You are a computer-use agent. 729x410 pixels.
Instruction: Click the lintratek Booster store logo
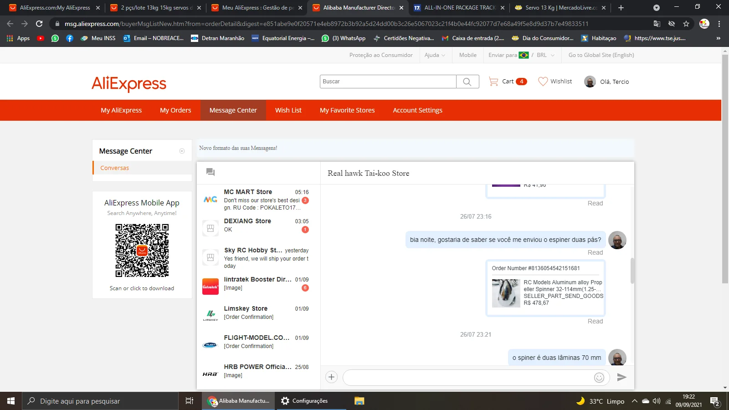tap(210, 287)
